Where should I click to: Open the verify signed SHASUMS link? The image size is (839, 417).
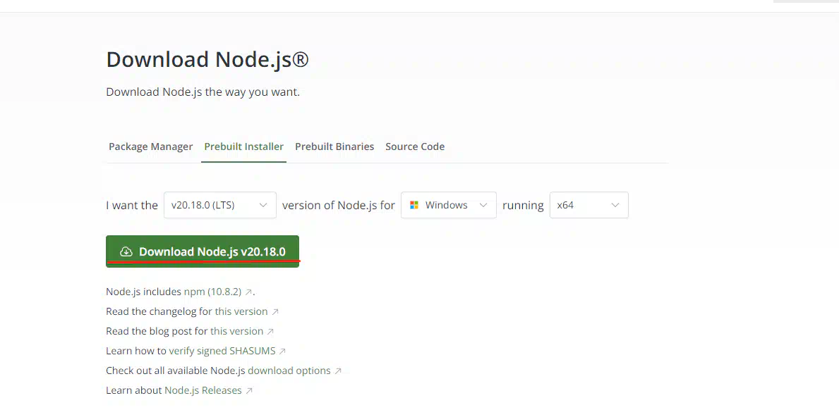(222, 351)
